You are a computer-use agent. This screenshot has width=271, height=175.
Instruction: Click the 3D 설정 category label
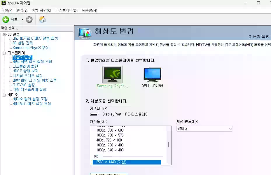tap(13, 34)
